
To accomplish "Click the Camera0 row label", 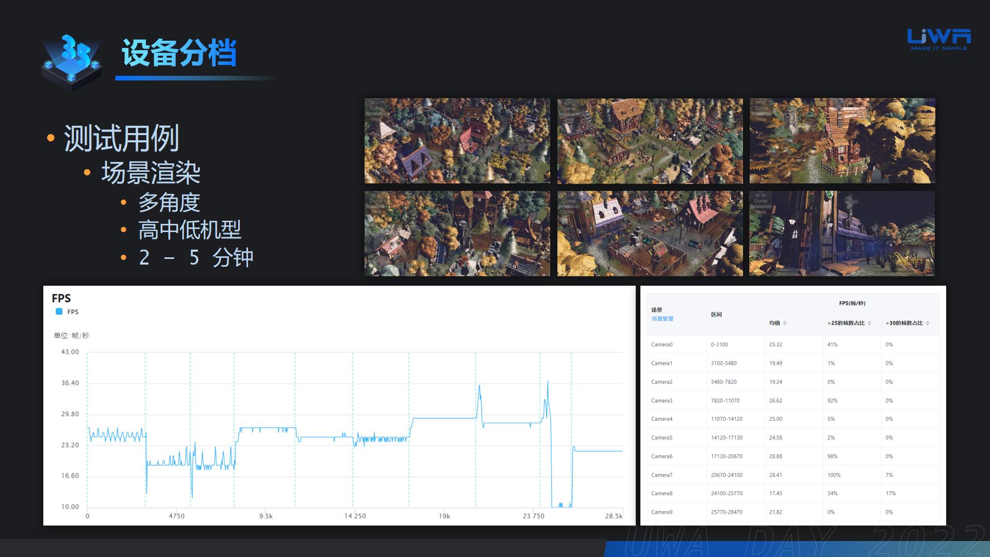I will pyautogui.click(x=662, y=345).
